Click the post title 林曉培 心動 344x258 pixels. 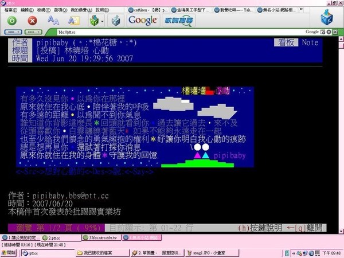(87, 50)
